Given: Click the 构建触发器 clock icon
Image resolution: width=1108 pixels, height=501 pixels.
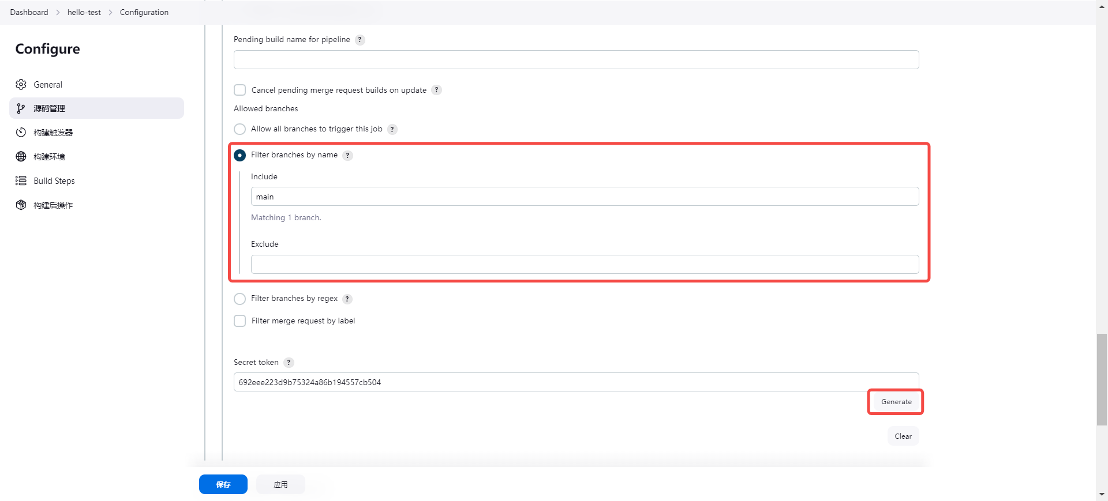Looking at the screenshot, I should [x=21, y=133].
